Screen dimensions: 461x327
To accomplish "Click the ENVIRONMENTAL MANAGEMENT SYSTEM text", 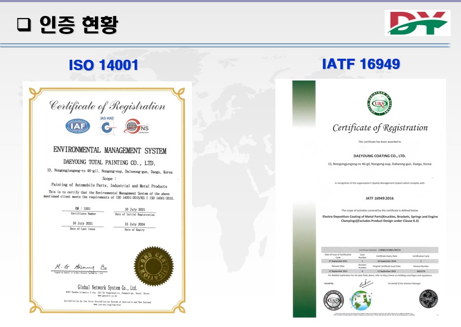I will pos(110,150).
